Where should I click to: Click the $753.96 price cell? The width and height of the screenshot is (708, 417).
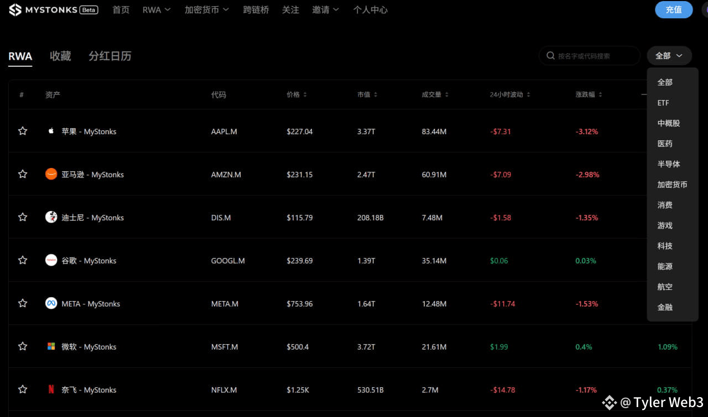(x=300, y=304)
